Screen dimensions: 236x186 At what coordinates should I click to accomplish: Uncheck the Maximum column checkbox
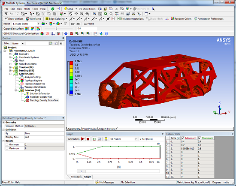200,138
